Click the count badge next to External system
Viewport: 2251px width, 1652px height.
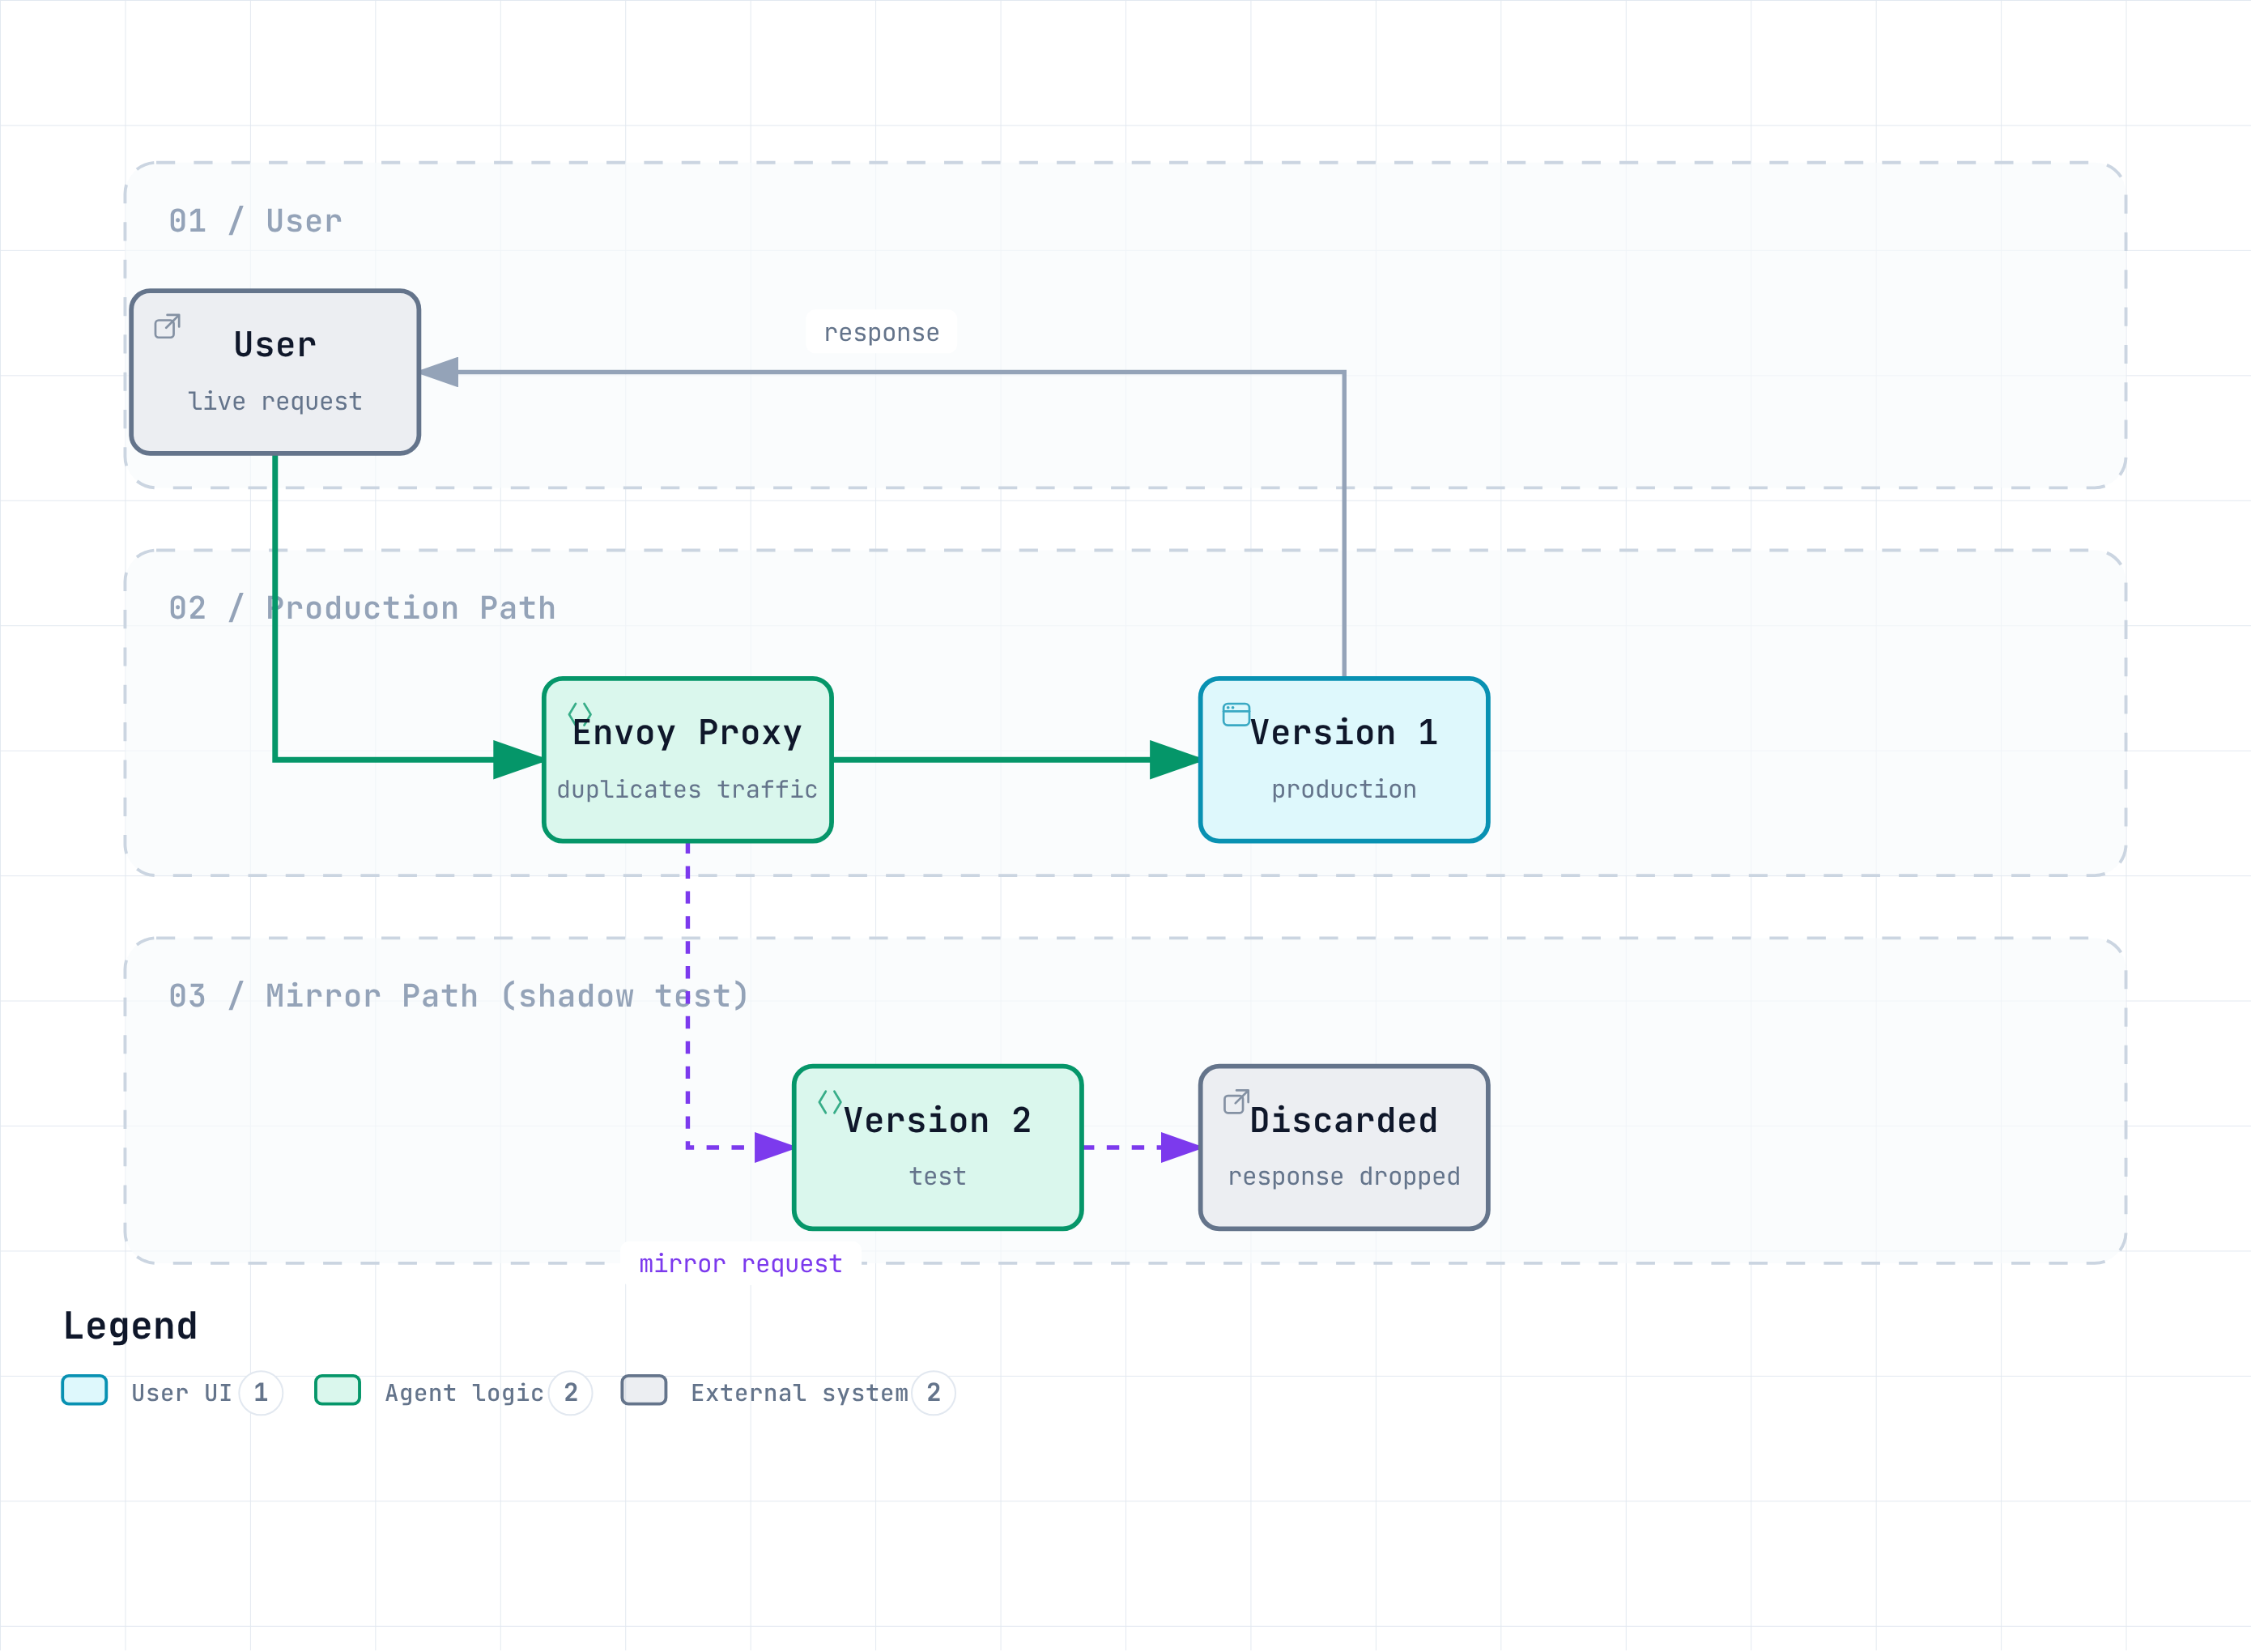(933, 1392)
